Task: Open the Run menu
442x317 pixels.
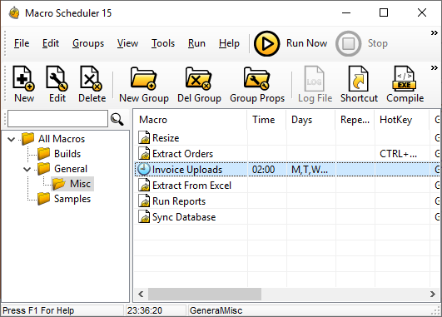Action: [196, 43]
